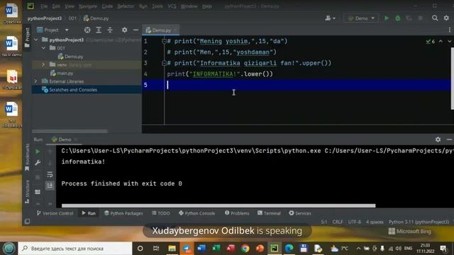
Task: Open the Services tool window
Action: coord(300,213)
